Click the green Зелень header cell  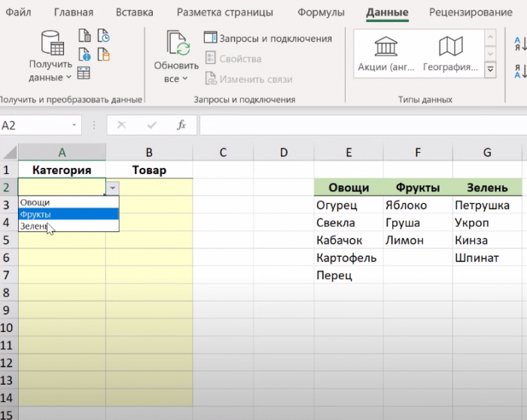coord(487,187)
